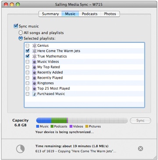The image size is (158, 160).
Task: Click the purple Videos legend swatch
Action: (x=71, y=126)
